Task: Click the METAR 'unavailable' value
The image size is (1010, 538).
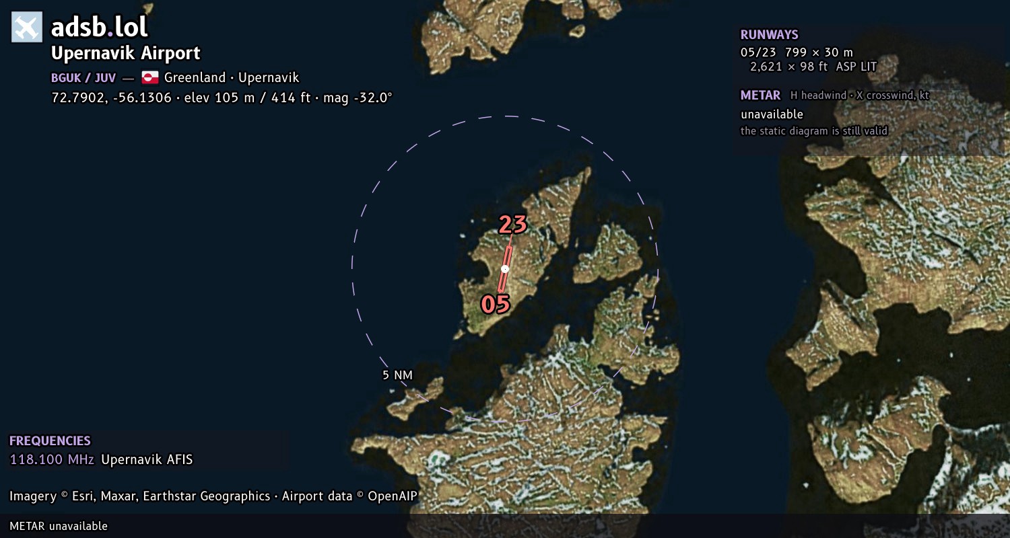Action: pos(772,114)
